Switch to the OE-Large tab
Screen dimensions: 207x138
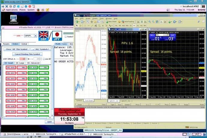pyautogui.click(x=20, y=63)
